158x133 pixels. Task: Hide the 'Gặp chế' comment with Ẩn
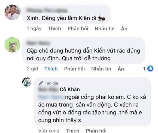(121, 69)
